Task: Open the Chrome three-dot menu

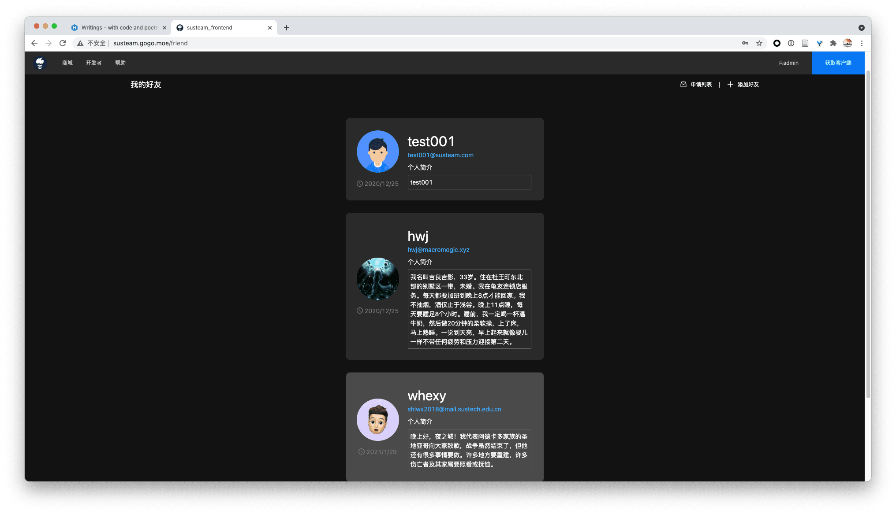Action: coord(862,43)
